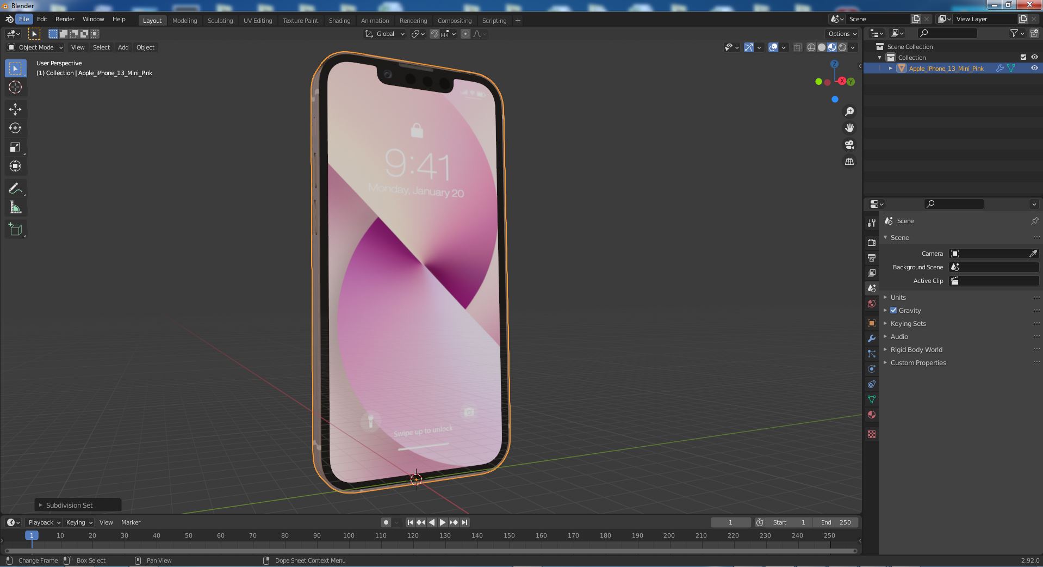Open the View Layer properties tab

click(872, 273)
